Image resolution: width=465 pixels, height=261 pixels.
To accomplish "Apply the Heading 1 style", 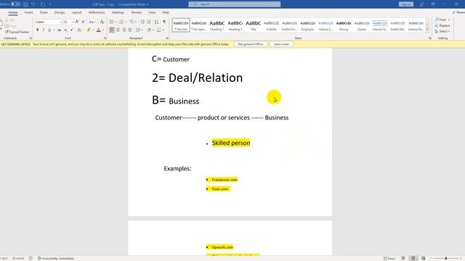I will click(217, 25).
